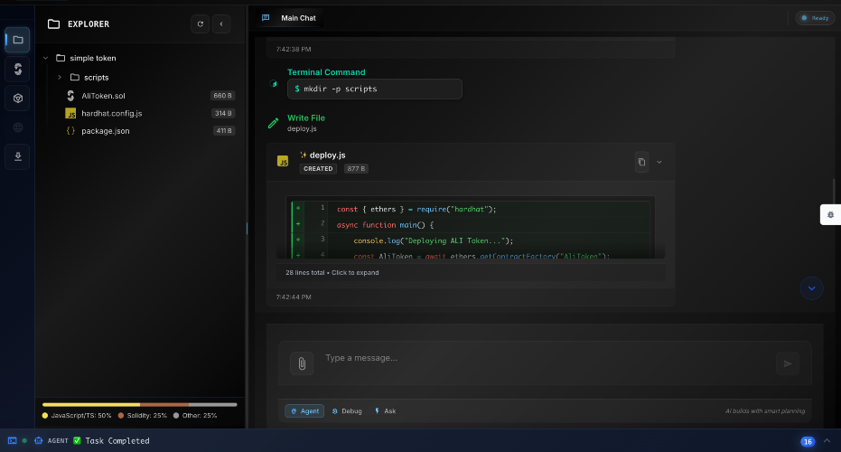Screen dimensions: 841x452
Task: Click the 7:42:44 PM timestamp
Action: click(x=294, y=297)
